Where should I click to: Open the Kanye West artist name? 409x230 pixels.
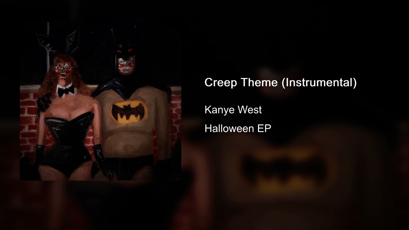pyautogui.click(x=233, y=110)
